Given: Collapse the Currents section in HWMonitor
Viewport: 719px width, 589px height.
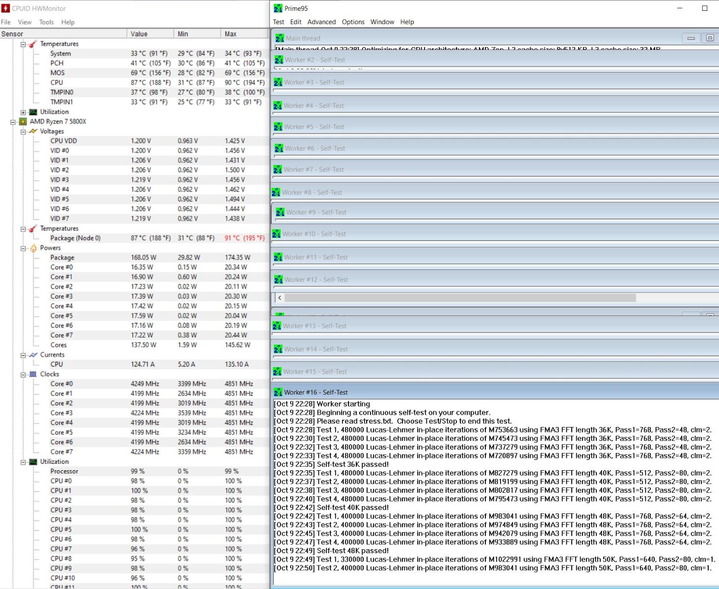Looking at the screenshot, I should [x=23, y=355].
